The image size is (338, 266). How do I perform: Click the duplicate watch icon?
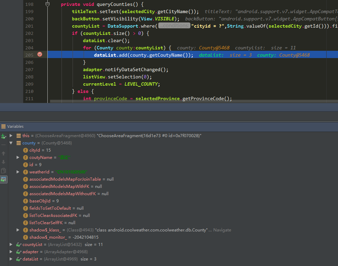coord(3,171)
